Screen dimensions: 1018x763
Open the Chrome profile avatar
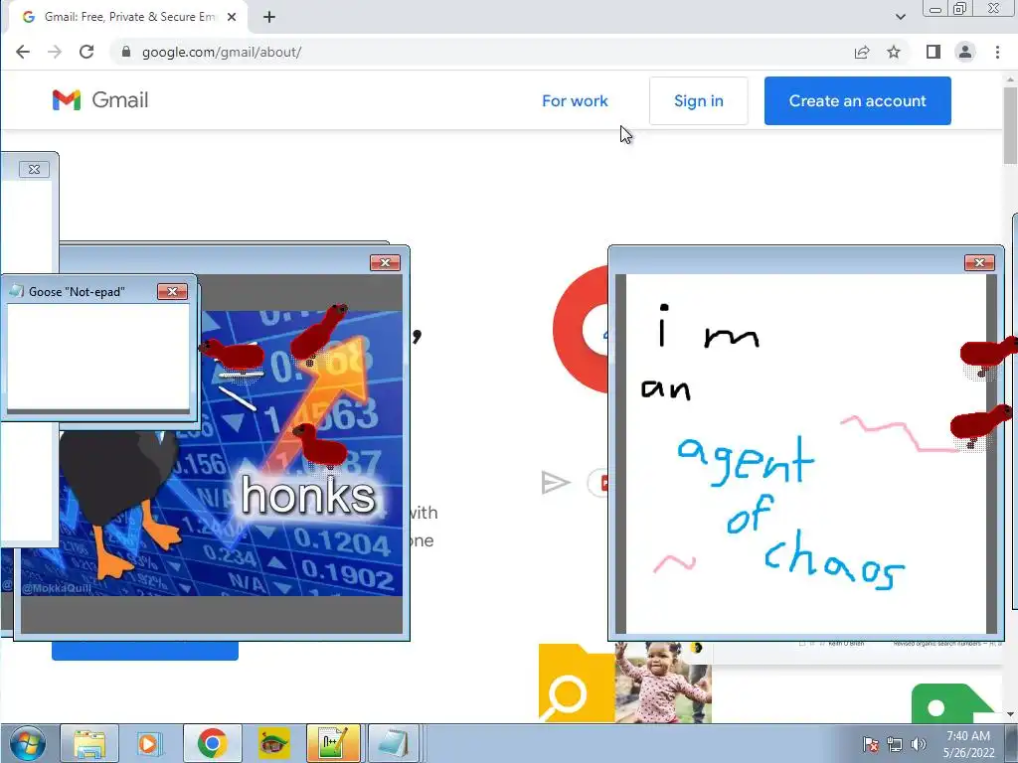pyautogui.click(x=965, y=52)
